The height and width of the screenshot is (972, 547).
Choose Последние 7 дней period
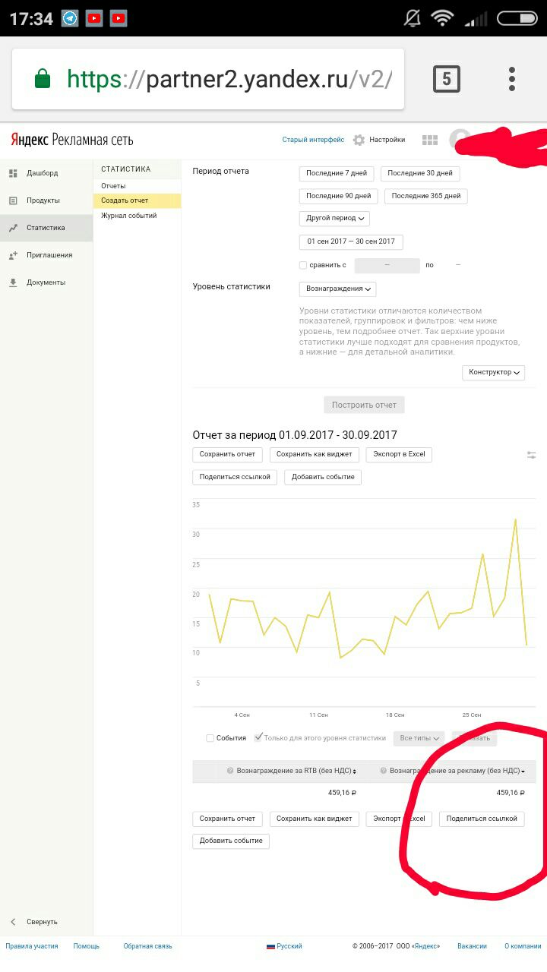(337, 173)
